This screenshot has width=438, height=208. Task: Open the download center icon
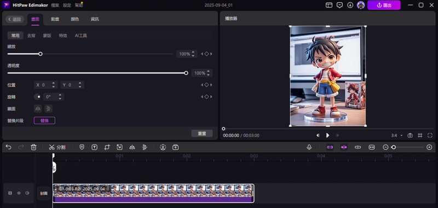tap(350, 5)
